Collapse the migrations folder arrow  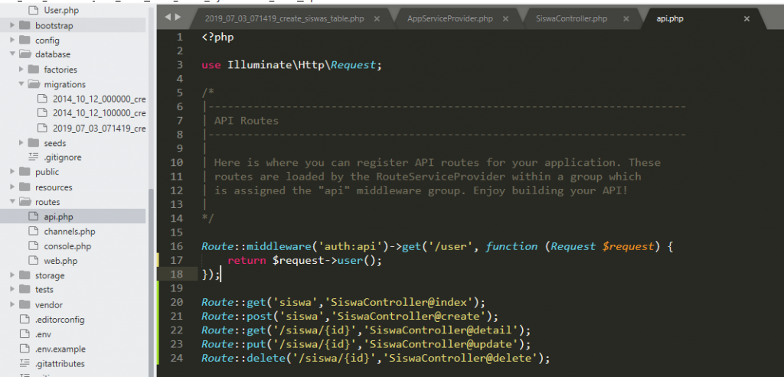point(21,84)
